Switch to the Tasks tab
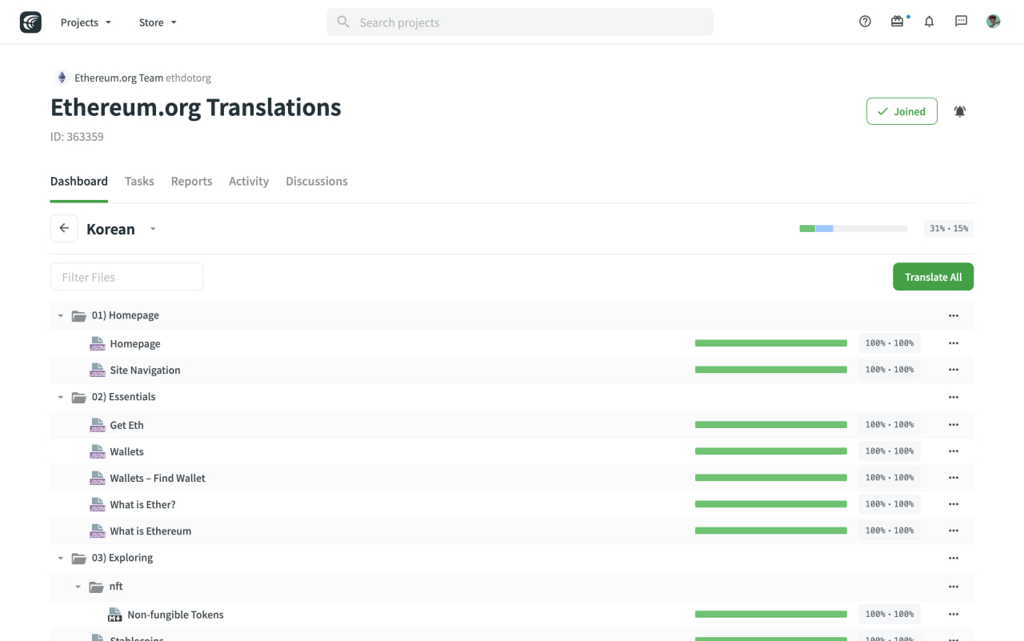This screenshot has width=1024, height=641. tap(139, 181)
